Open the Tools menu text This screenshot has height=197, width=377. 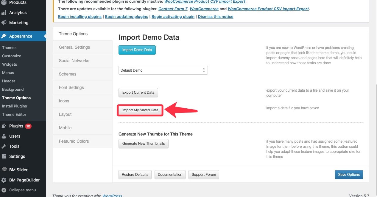pos(14,146)
